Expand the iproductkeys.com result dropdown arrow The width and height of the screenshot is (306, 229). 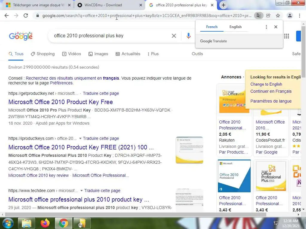(x=80, y=138)
